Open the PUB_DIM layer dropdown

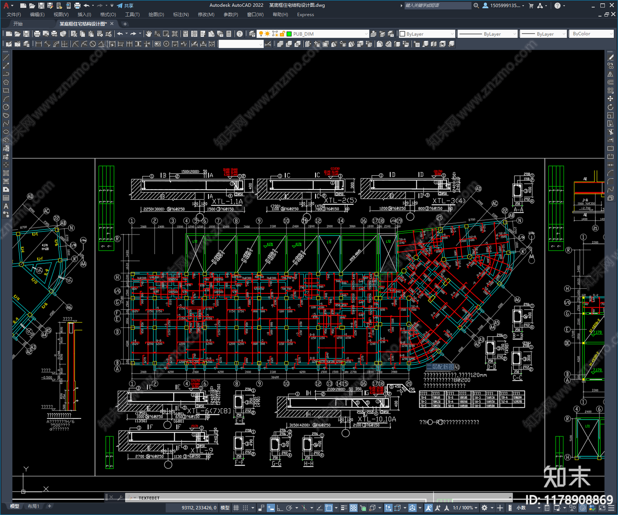tap(313, 34)
